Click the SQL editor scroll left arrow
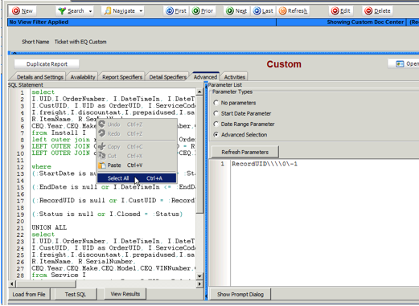This screenshot has width=419, height=306. (12, 284)
